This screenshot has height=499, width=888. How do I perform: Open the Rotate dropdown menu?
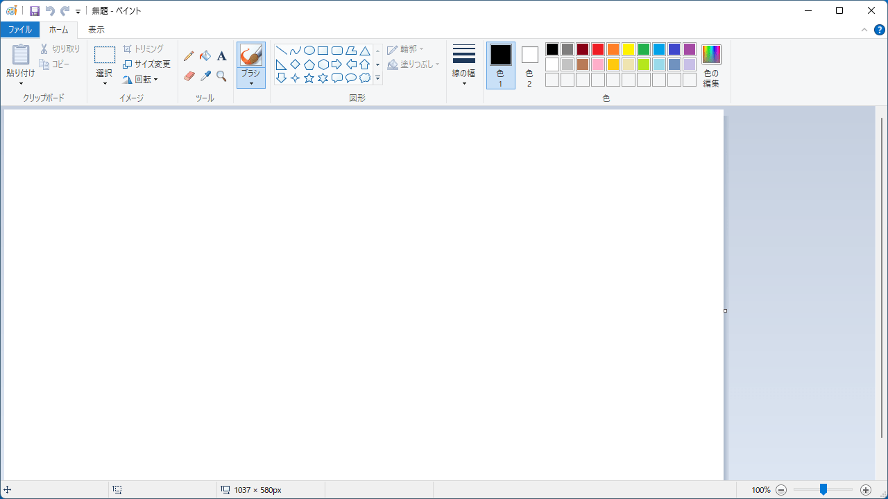coord(141,80)
